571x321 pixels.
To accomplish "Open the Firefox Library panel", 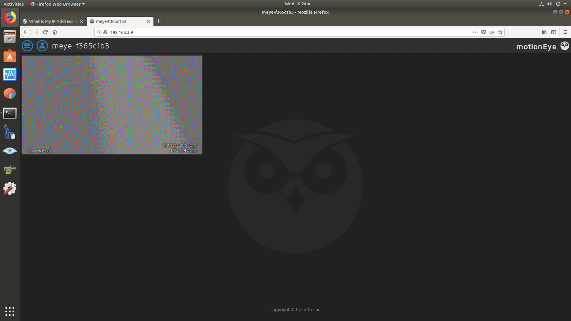I will coord(544,32).
